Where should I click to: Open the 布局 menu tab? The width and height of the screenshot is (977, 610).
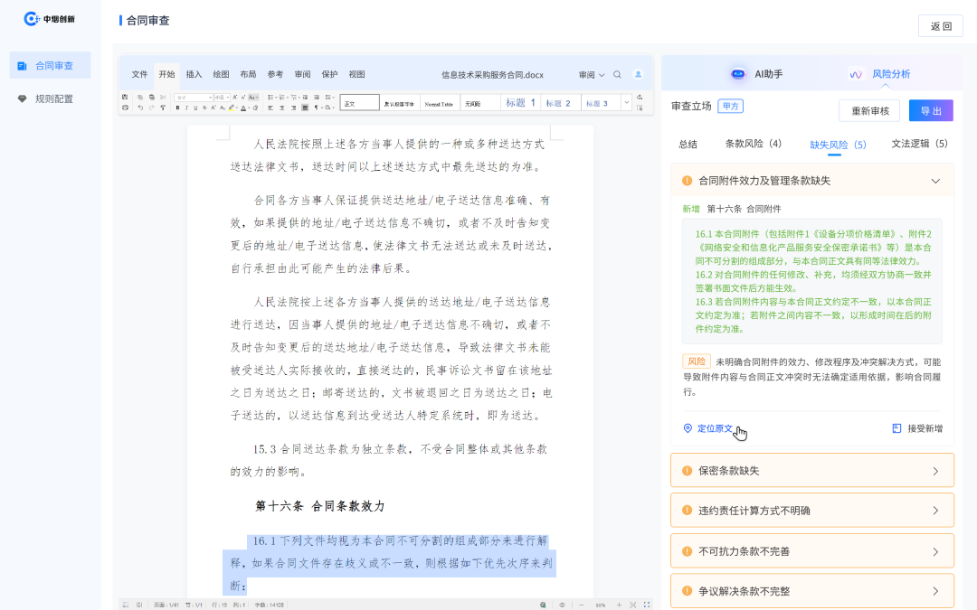click(248, 75)
